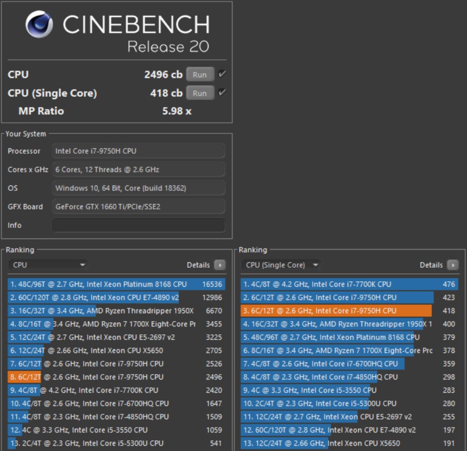Select highlighted single core score 418 row
467x451 pixels.
click(349, 310)
